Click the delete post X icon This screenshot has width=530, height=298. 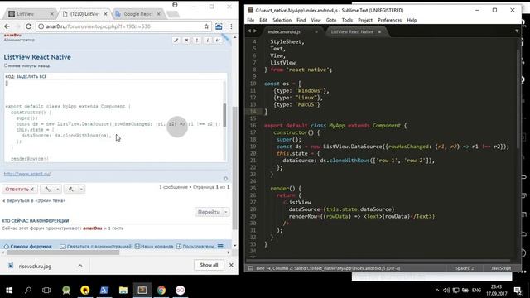186,41
